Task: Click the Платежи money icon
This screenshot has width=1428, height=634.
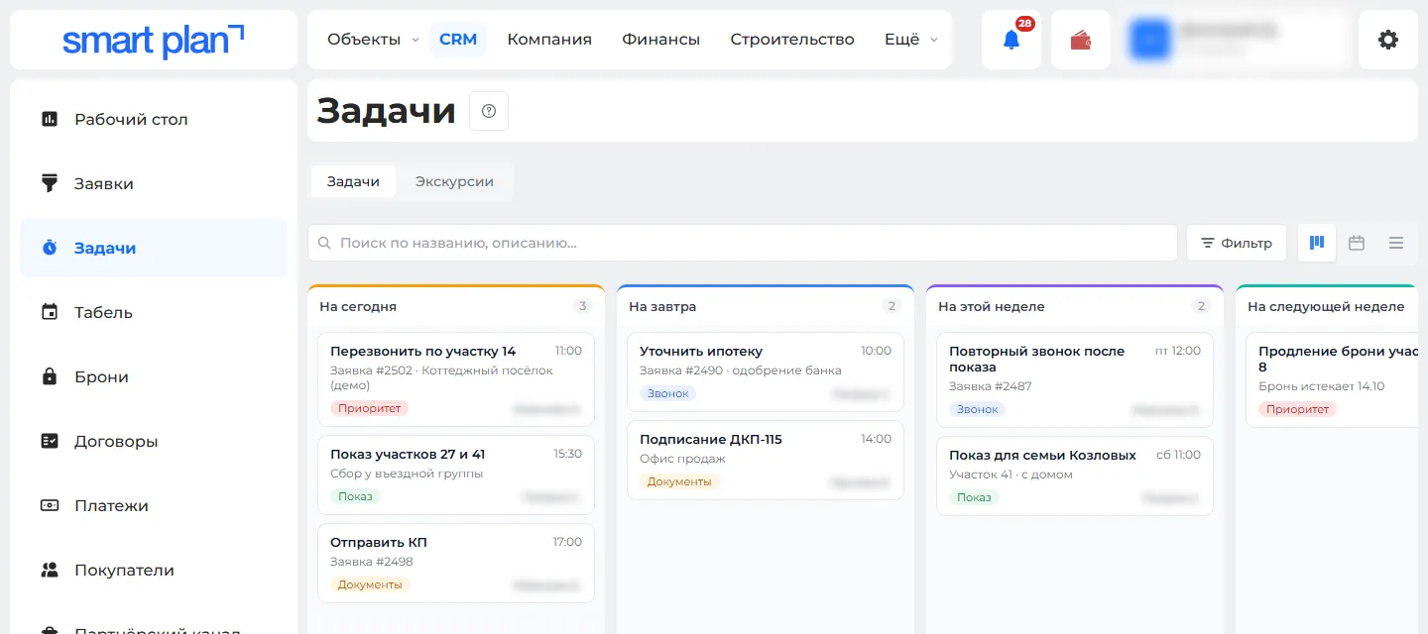Action: pyautogui.click(x=50, y=505)
